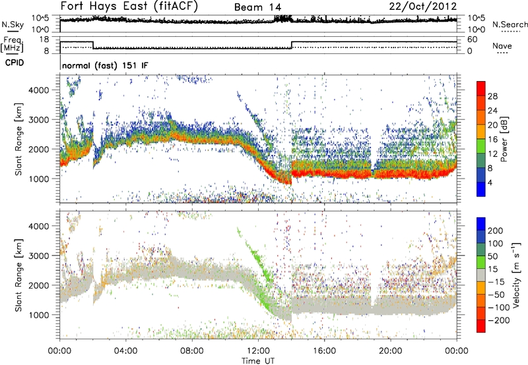Screen dimensions: 528x365
Task: Click the 'Velocity [m s-1]' colorbar label
Action: (516, 275)
